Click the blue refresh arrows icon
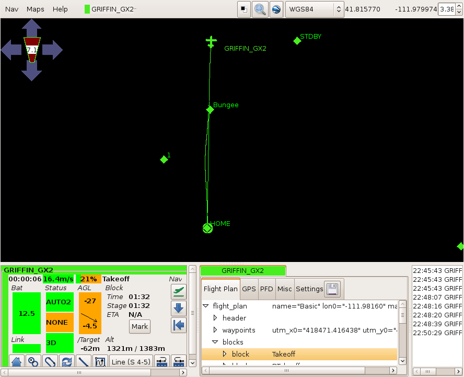The height and width of the screenshot is (377, 464). tap(66, 361)
